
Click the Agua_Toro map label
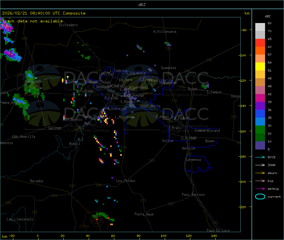click(x=34, y=81)
